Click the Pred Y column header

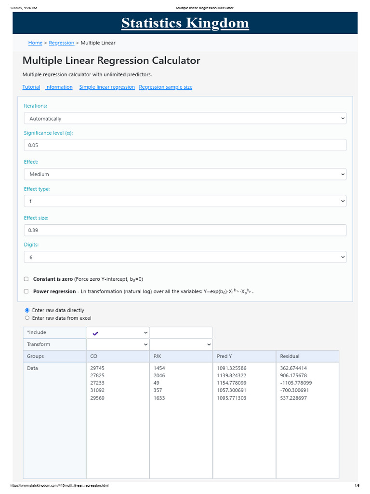point(244,357)
